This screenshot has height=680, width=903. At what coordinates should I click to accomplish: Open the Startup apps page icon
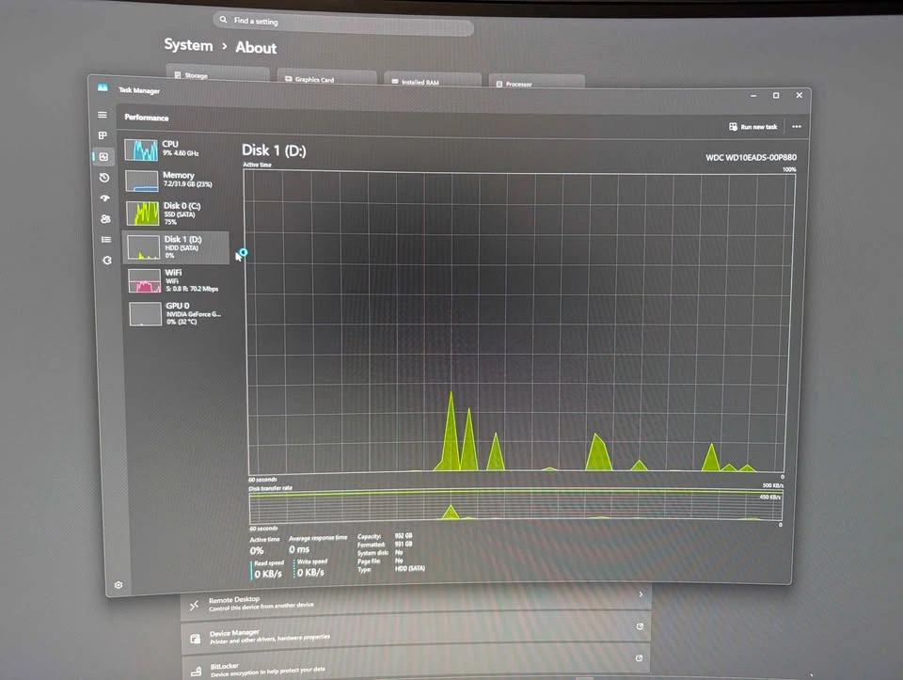coord(104,198)
